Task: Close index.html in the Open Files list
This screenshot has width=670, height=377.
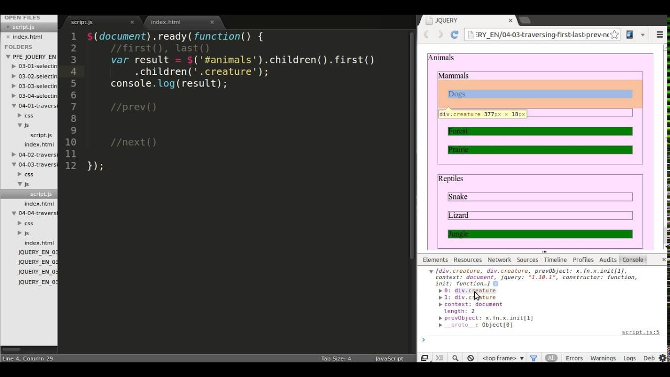Action: click(7, 37)
